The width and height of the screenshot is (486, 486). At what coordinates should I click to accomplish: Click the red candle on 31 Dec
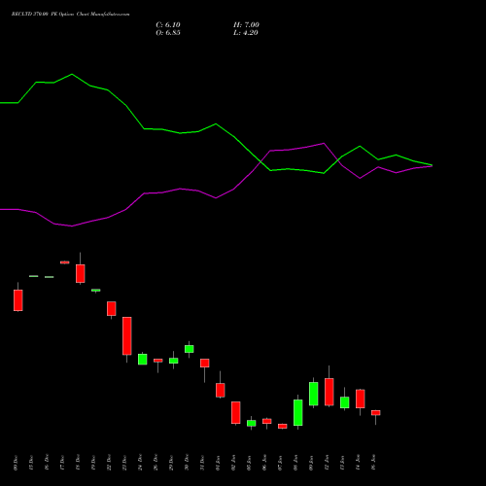205,363
